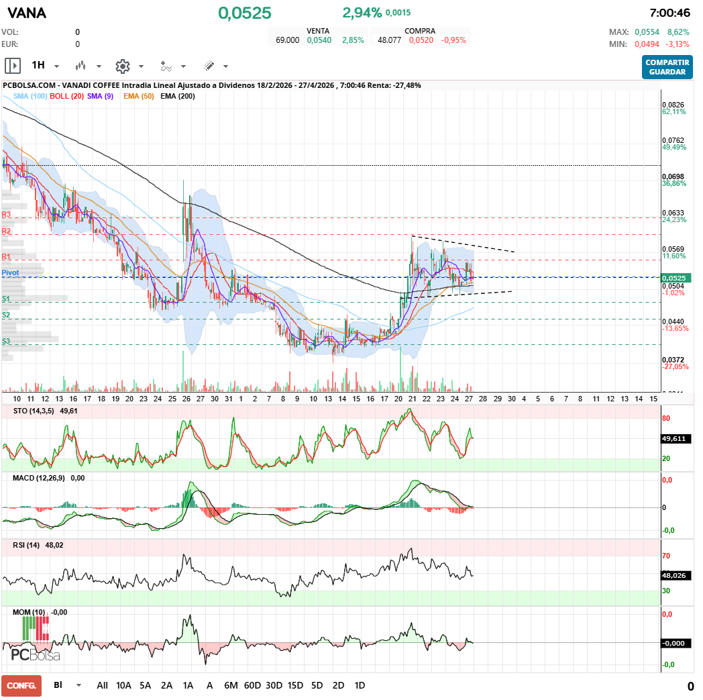Click the add indicator icon

coord(166,66)
